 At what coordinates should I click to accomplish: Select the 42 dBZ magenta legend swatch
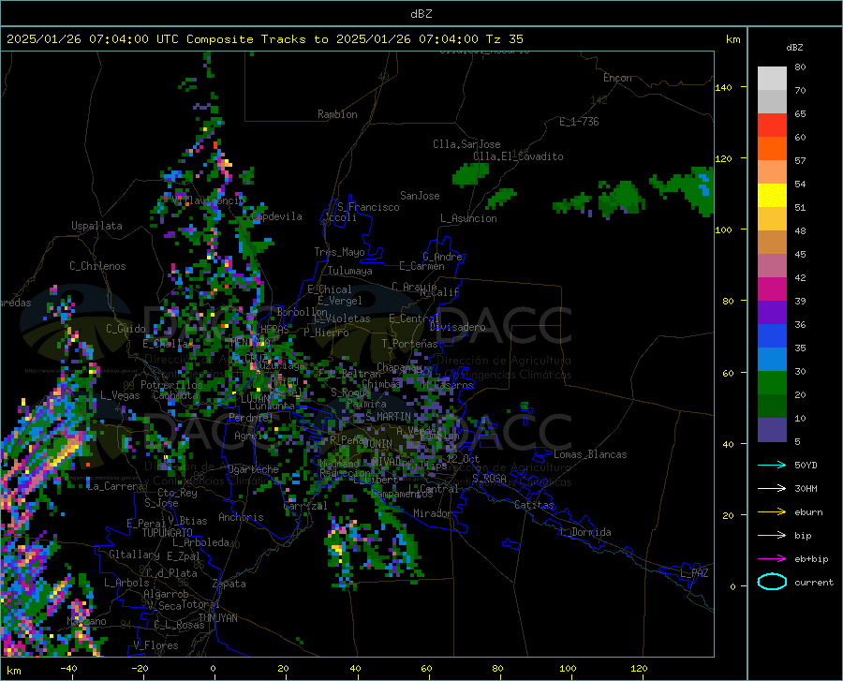(x=772, y=289)
